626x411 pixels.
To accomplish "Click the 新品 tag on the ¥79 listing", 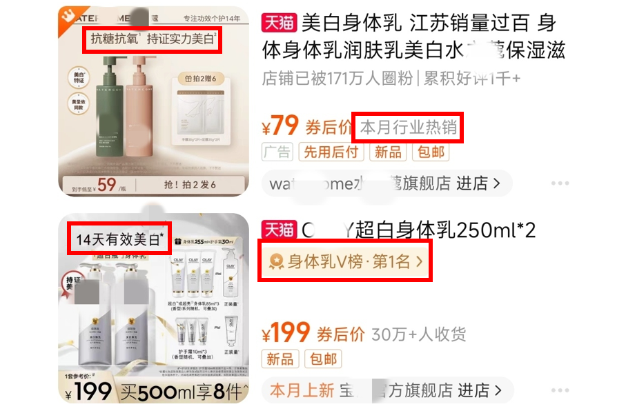I will [388, 152].
